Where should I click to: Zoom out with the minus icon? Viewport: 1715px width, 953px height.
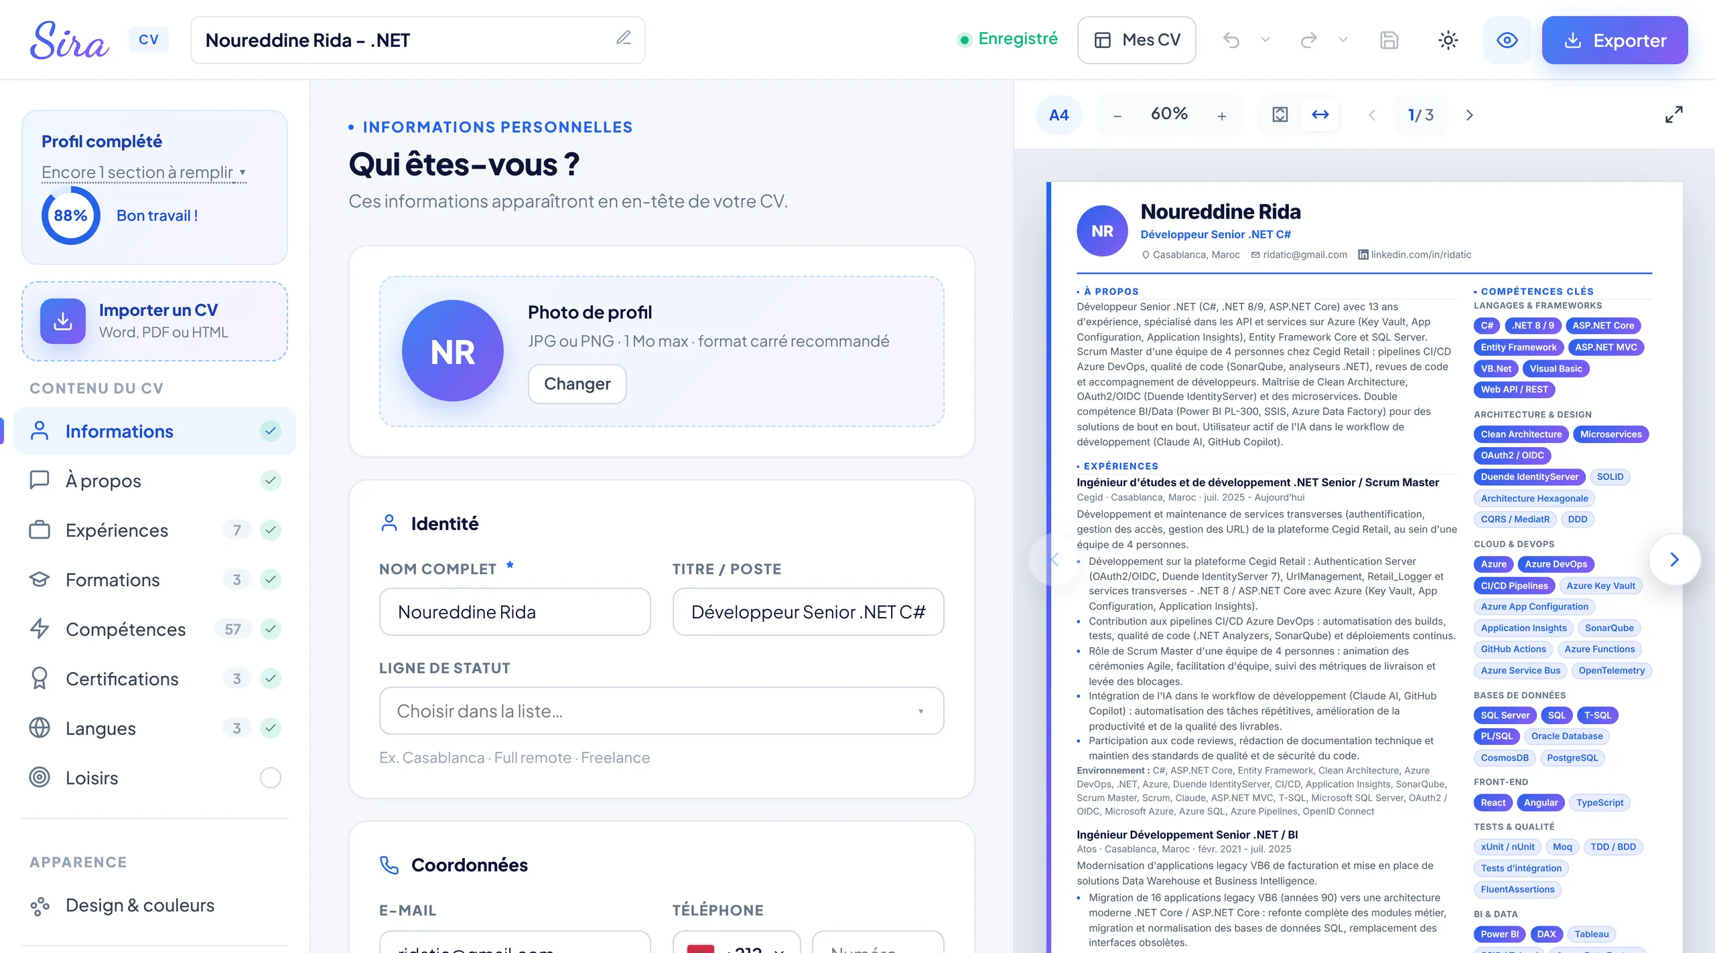(x=1117, y=116)
